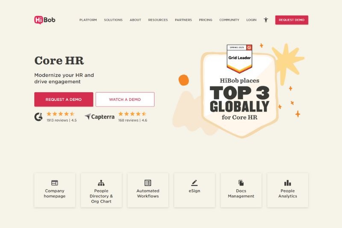Click the People Analytics bar chart icon
The image size is (342, 228).
[x=287, y=183]
